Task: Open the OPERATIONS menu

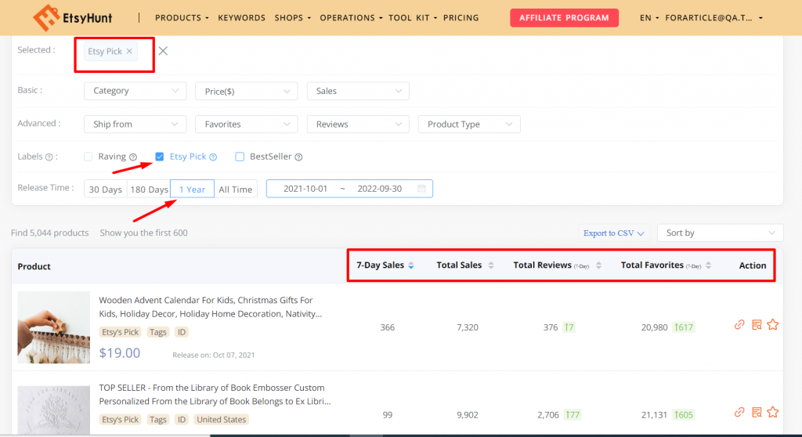Action: (351, 17)
